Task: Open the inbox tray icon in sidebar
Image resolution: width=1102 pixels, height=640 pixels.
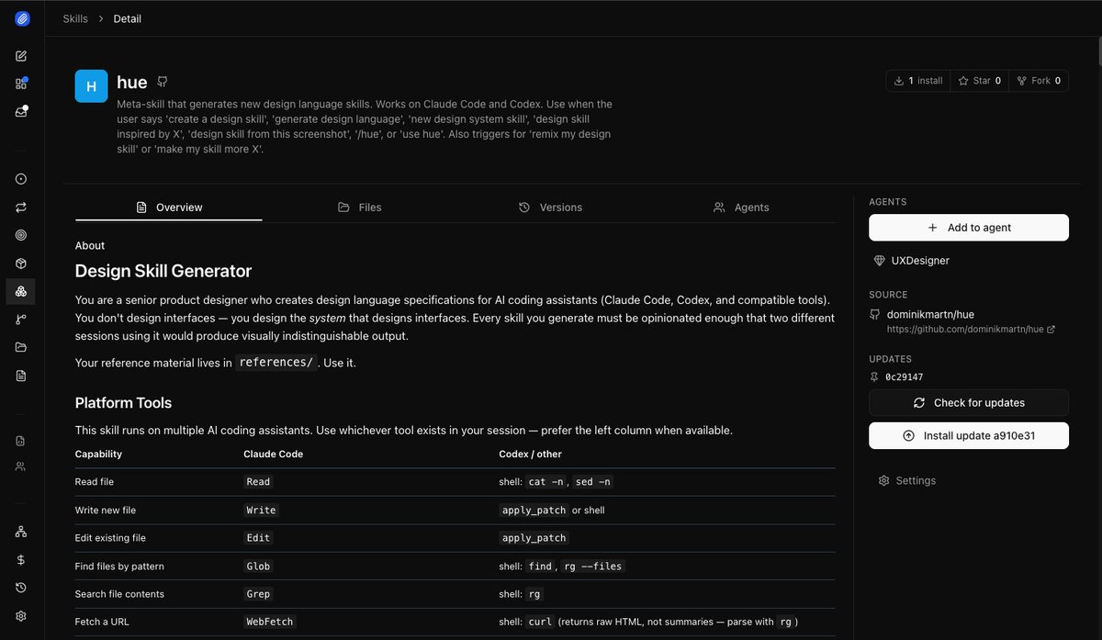Action: point(21,112)
